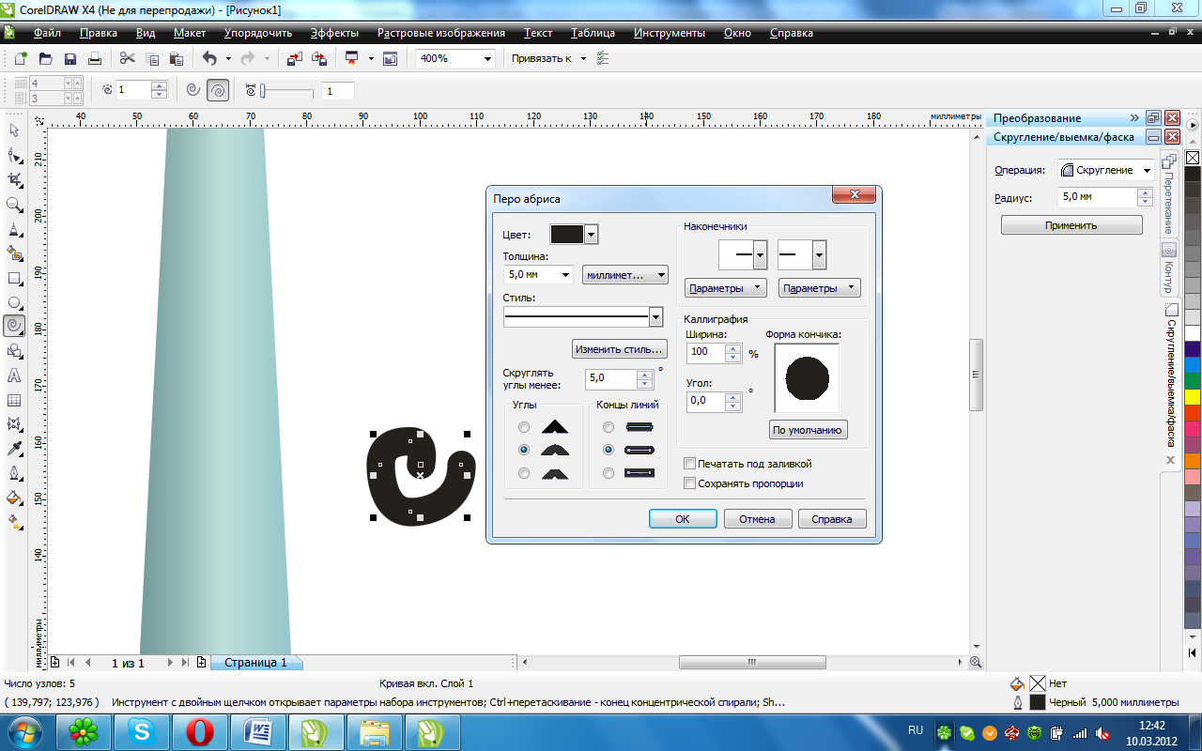Screen dimensions: 1202x751
Task: Select the extended square line cap radio
Action: (x=609, y=473)
